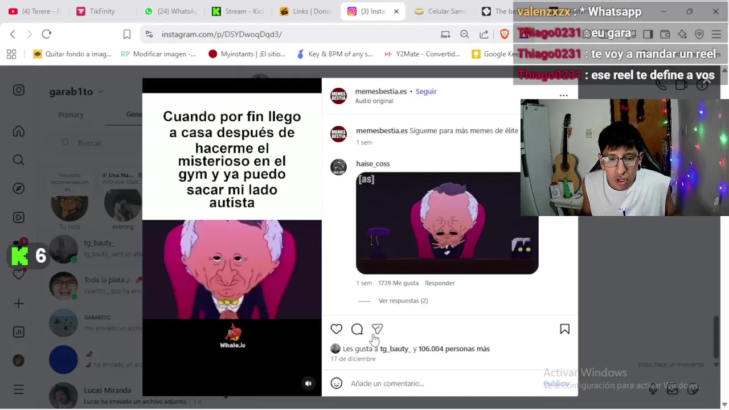The width and height of the screenshot is (729, 410).
Task: Open the Y2Mate - Convertid... bookmark
Action: (422, 54)
